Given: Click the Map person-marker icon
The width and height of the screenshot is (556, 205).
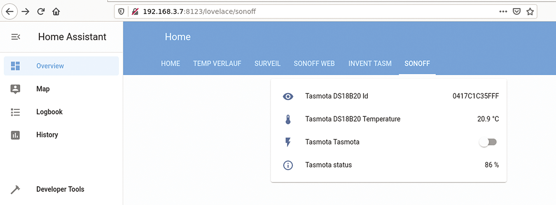Looking at the screenshot, I should coord(15,89).
